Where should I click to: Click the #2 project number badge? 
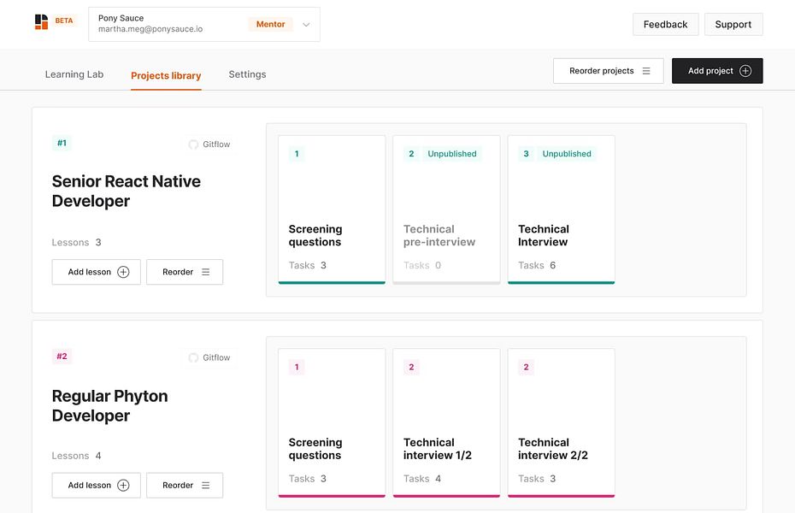click(62, 357)
